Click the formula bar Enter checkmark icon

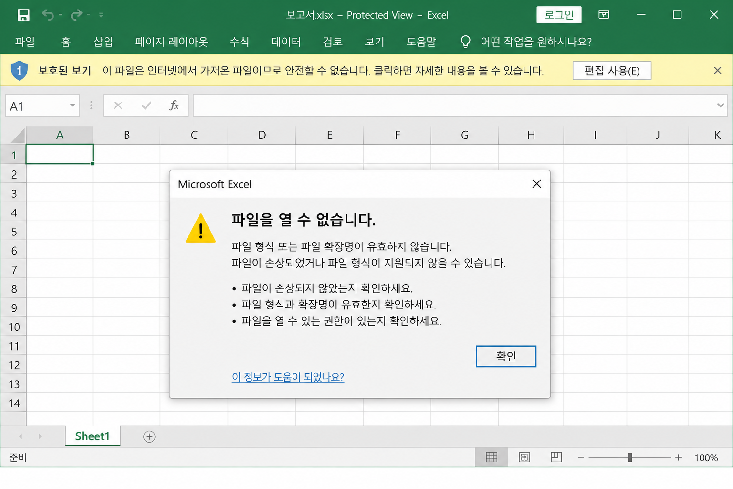tap(147, 106)
